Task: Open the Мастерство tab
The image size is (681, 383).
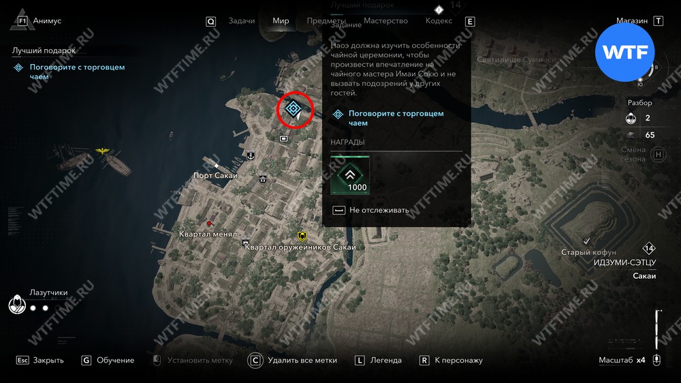Action: coord(385,20)
